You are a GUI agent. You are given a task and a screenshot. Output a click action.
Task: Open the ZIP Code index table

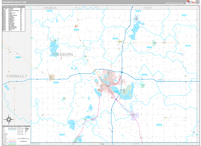click(13, 19)
